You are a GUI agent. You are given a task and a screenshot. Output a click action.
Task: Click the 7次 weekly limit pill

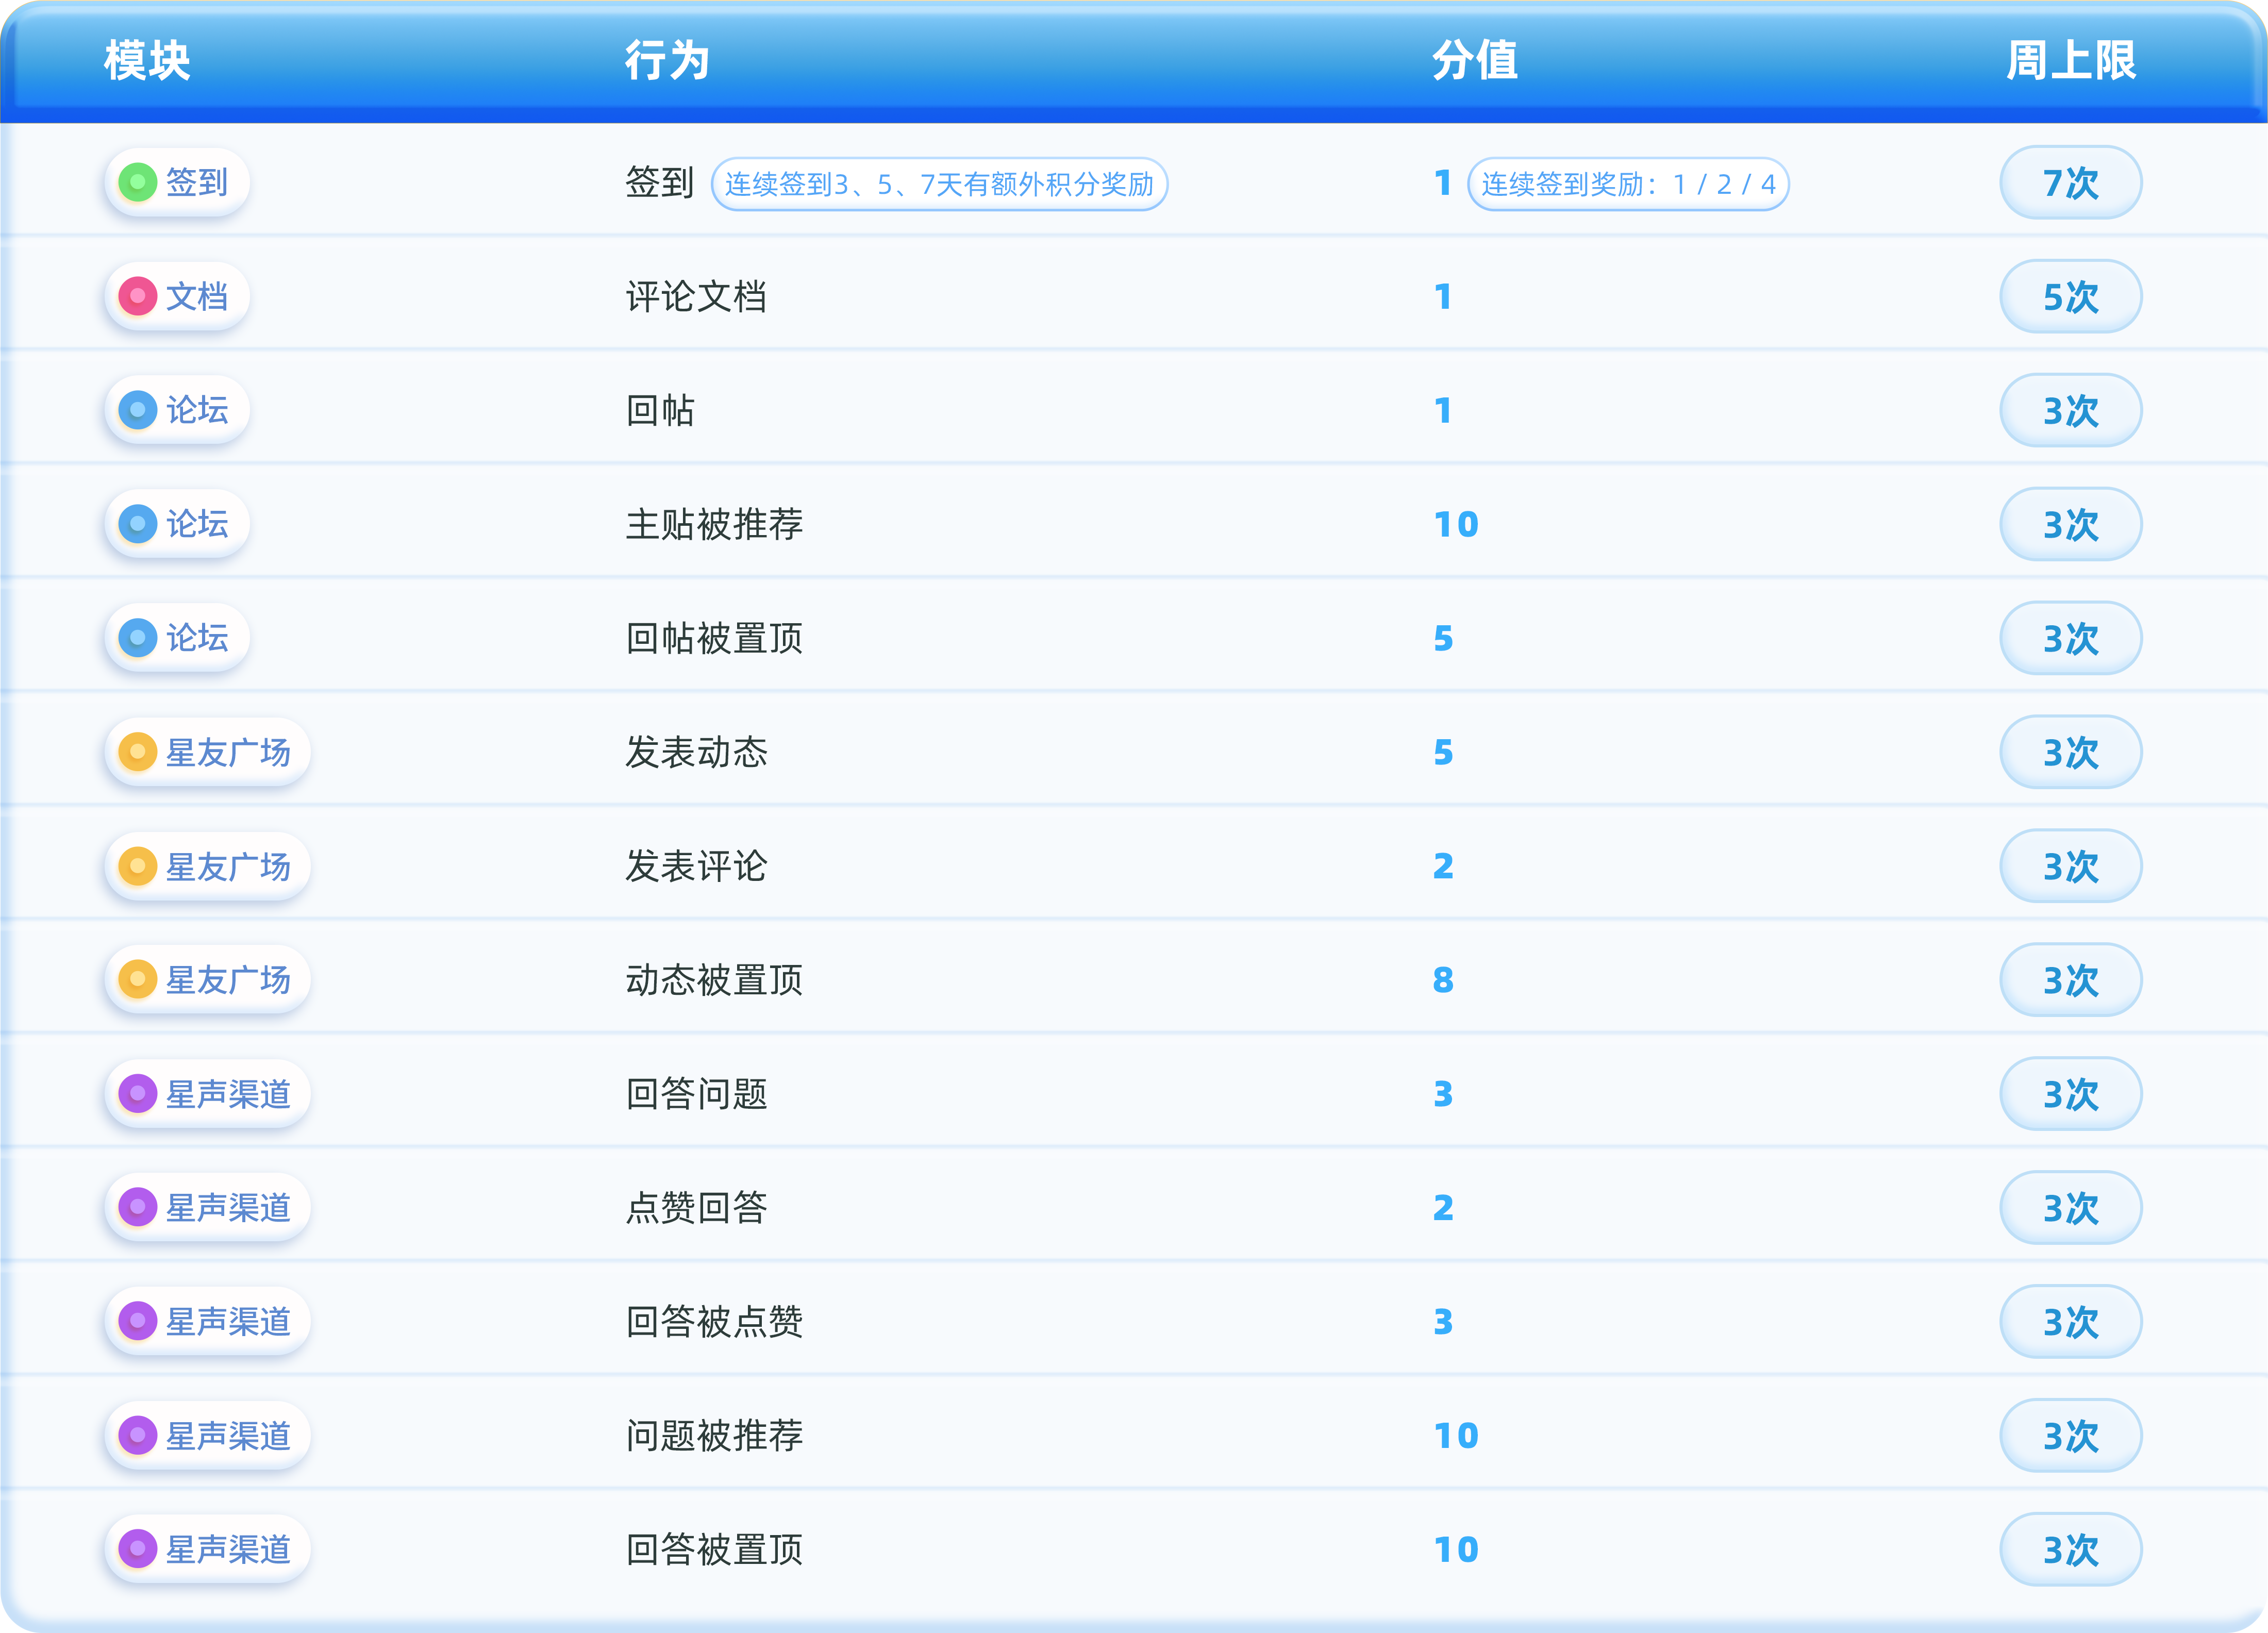pyautogui.click(x=2071, y=183)
